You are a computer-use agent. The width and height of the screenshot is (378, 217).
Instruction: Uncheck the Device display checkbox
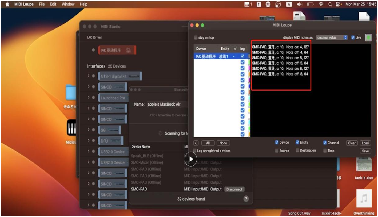point(277,143)
